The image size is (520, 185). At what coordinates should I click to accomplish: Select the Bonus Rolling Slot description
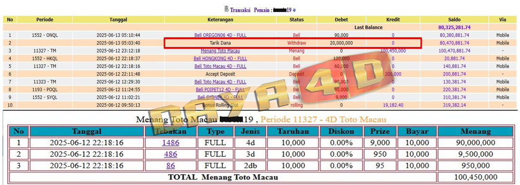pyautogui.click(x=220, y=105)
